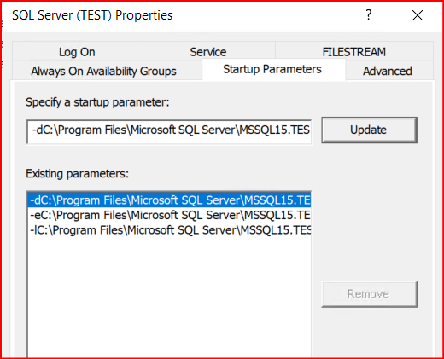Click into the startup parameter text box

(169, 131)
